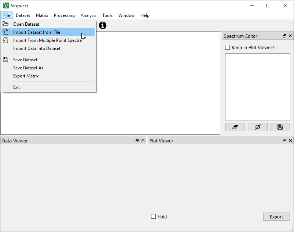Click the Spectrum Editor panel title
Image resolution: width=294 pixels, height=232 pixels.
pyautogui.click(x=240, y=36)
